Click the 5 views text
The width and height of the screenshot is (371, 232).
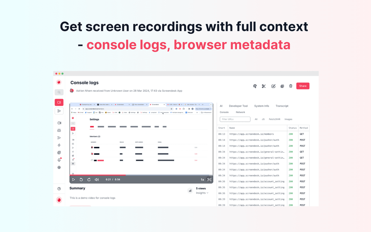tap(201, 188)
